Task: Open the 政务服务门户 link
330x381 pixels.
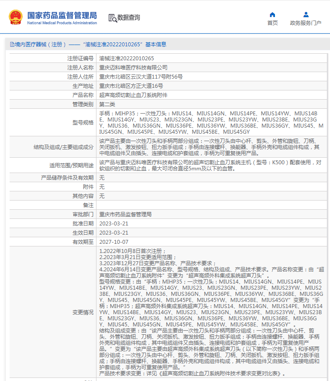Action: tap(306, 23)
